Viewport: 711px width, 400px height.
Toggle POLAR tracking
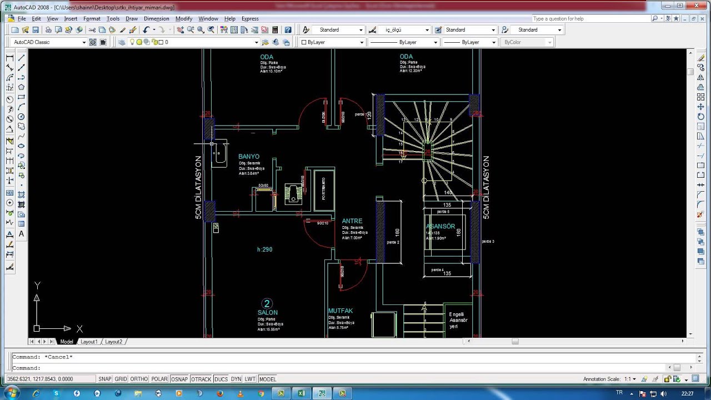click(159, 379)
